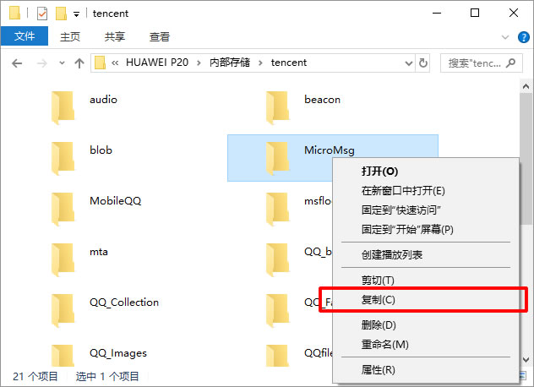Screen dimensions: 534x387
Task: Expand the address bar history dropdown
Action: (409, 63)
